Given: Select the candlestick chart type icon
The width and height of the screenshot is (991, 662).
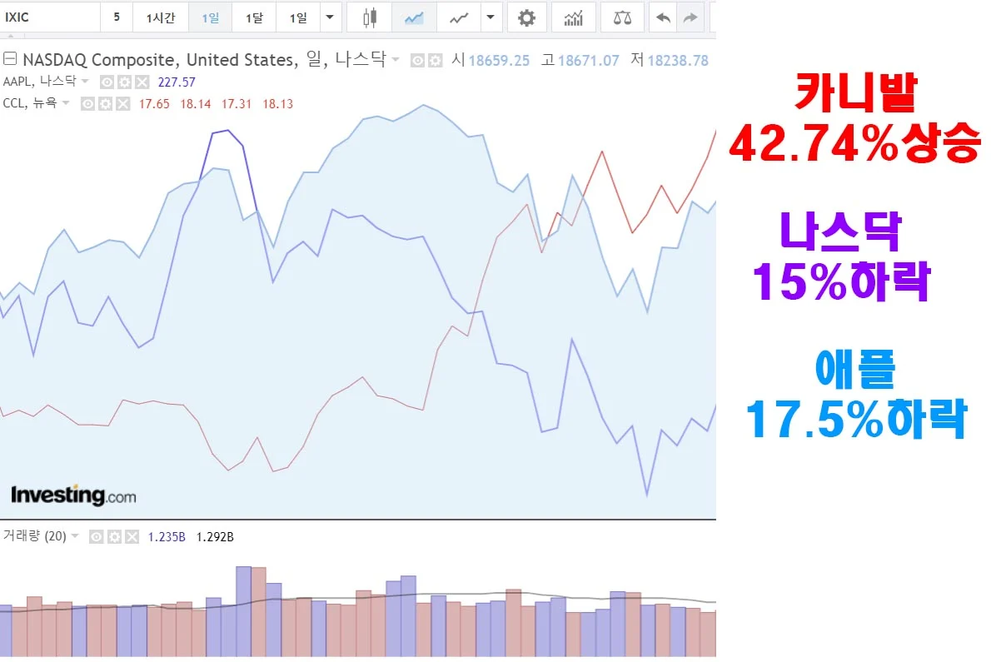Looking at the screenshot, I should click(370, 17).
